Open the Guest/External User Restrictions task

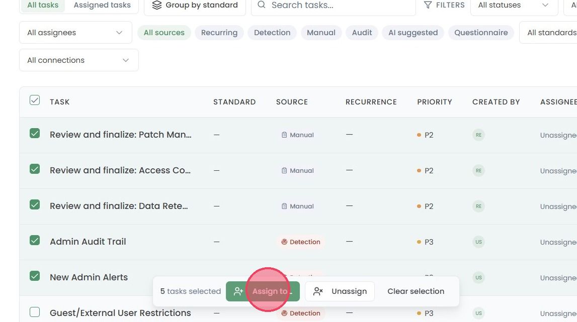[120, 313]
